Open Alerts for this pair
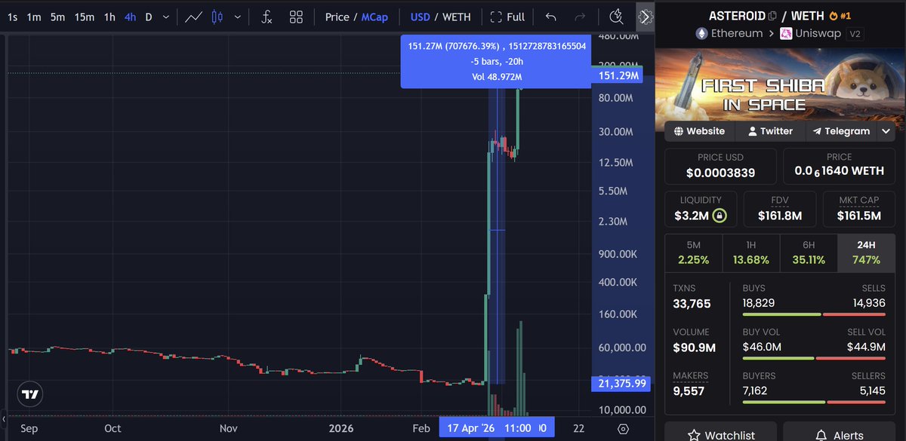906x441 pixels. tap(840, 435)
